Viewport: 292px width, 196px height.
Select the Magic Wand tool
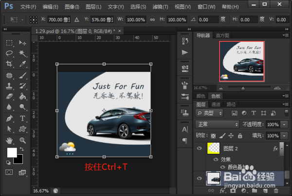coord(22,53)
